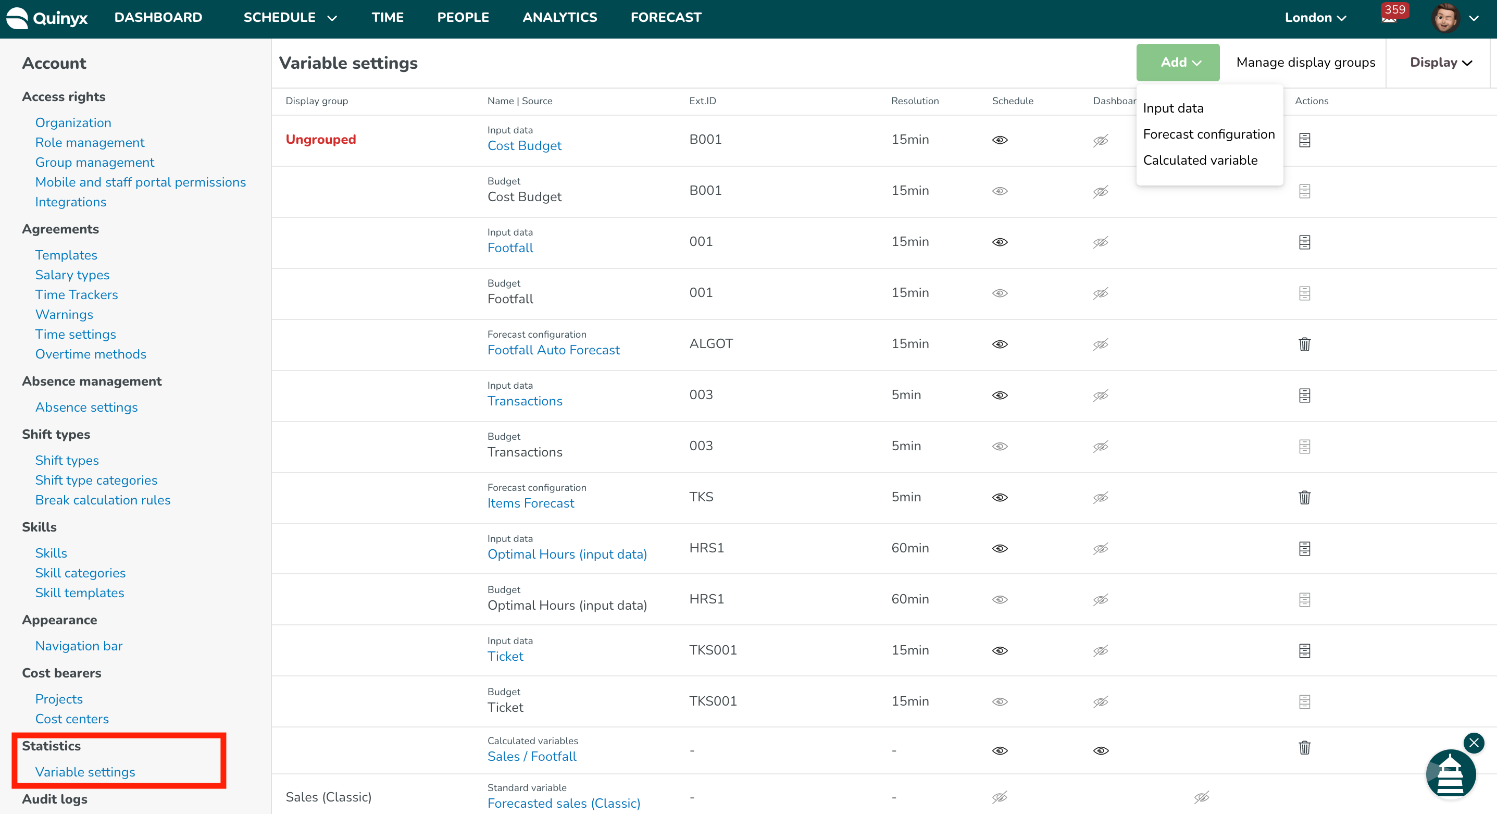Delete the Sales / Footfall calculated variable
1497x814 pixels.
[x=1305, y=748]
